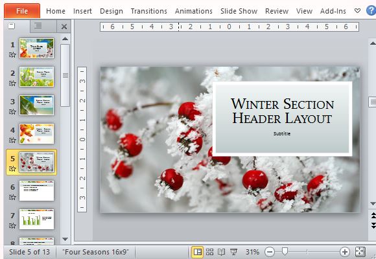
Task: Click slide pane scroll up arrow
Action: (65, 39)
